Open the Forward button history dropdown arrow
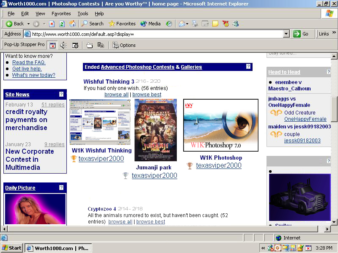Viewport: 338px width, 253px height. click(x=44, y=24)
